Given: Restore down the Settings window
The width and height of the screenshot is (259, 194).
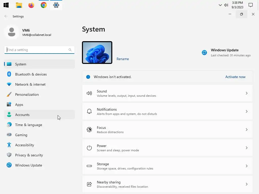Looking at the screenshot, I should coord(242,14).
